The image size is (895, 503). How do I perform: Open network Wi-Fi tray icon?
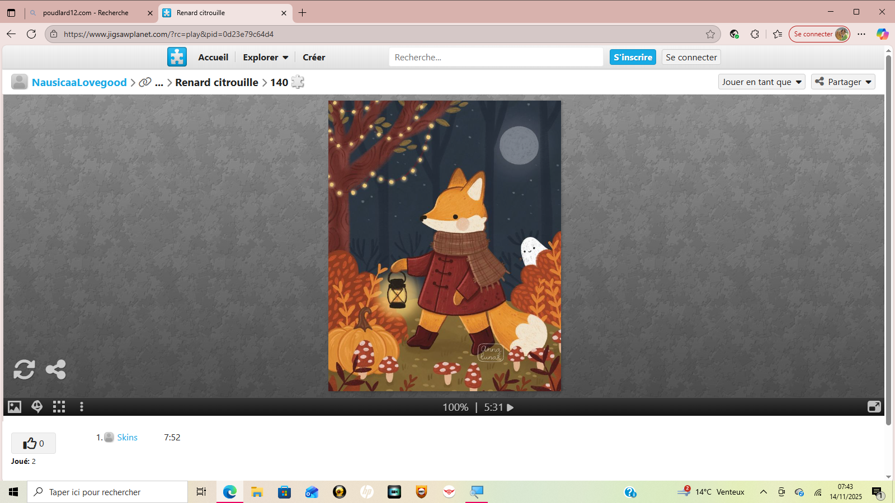(818, 492)
